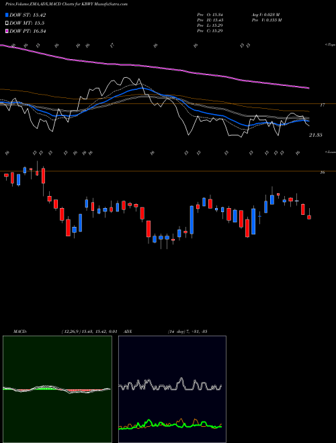
Task: Click the ADX '(14 day) 7, +31, -35' values
Action: tap(187, 332)
